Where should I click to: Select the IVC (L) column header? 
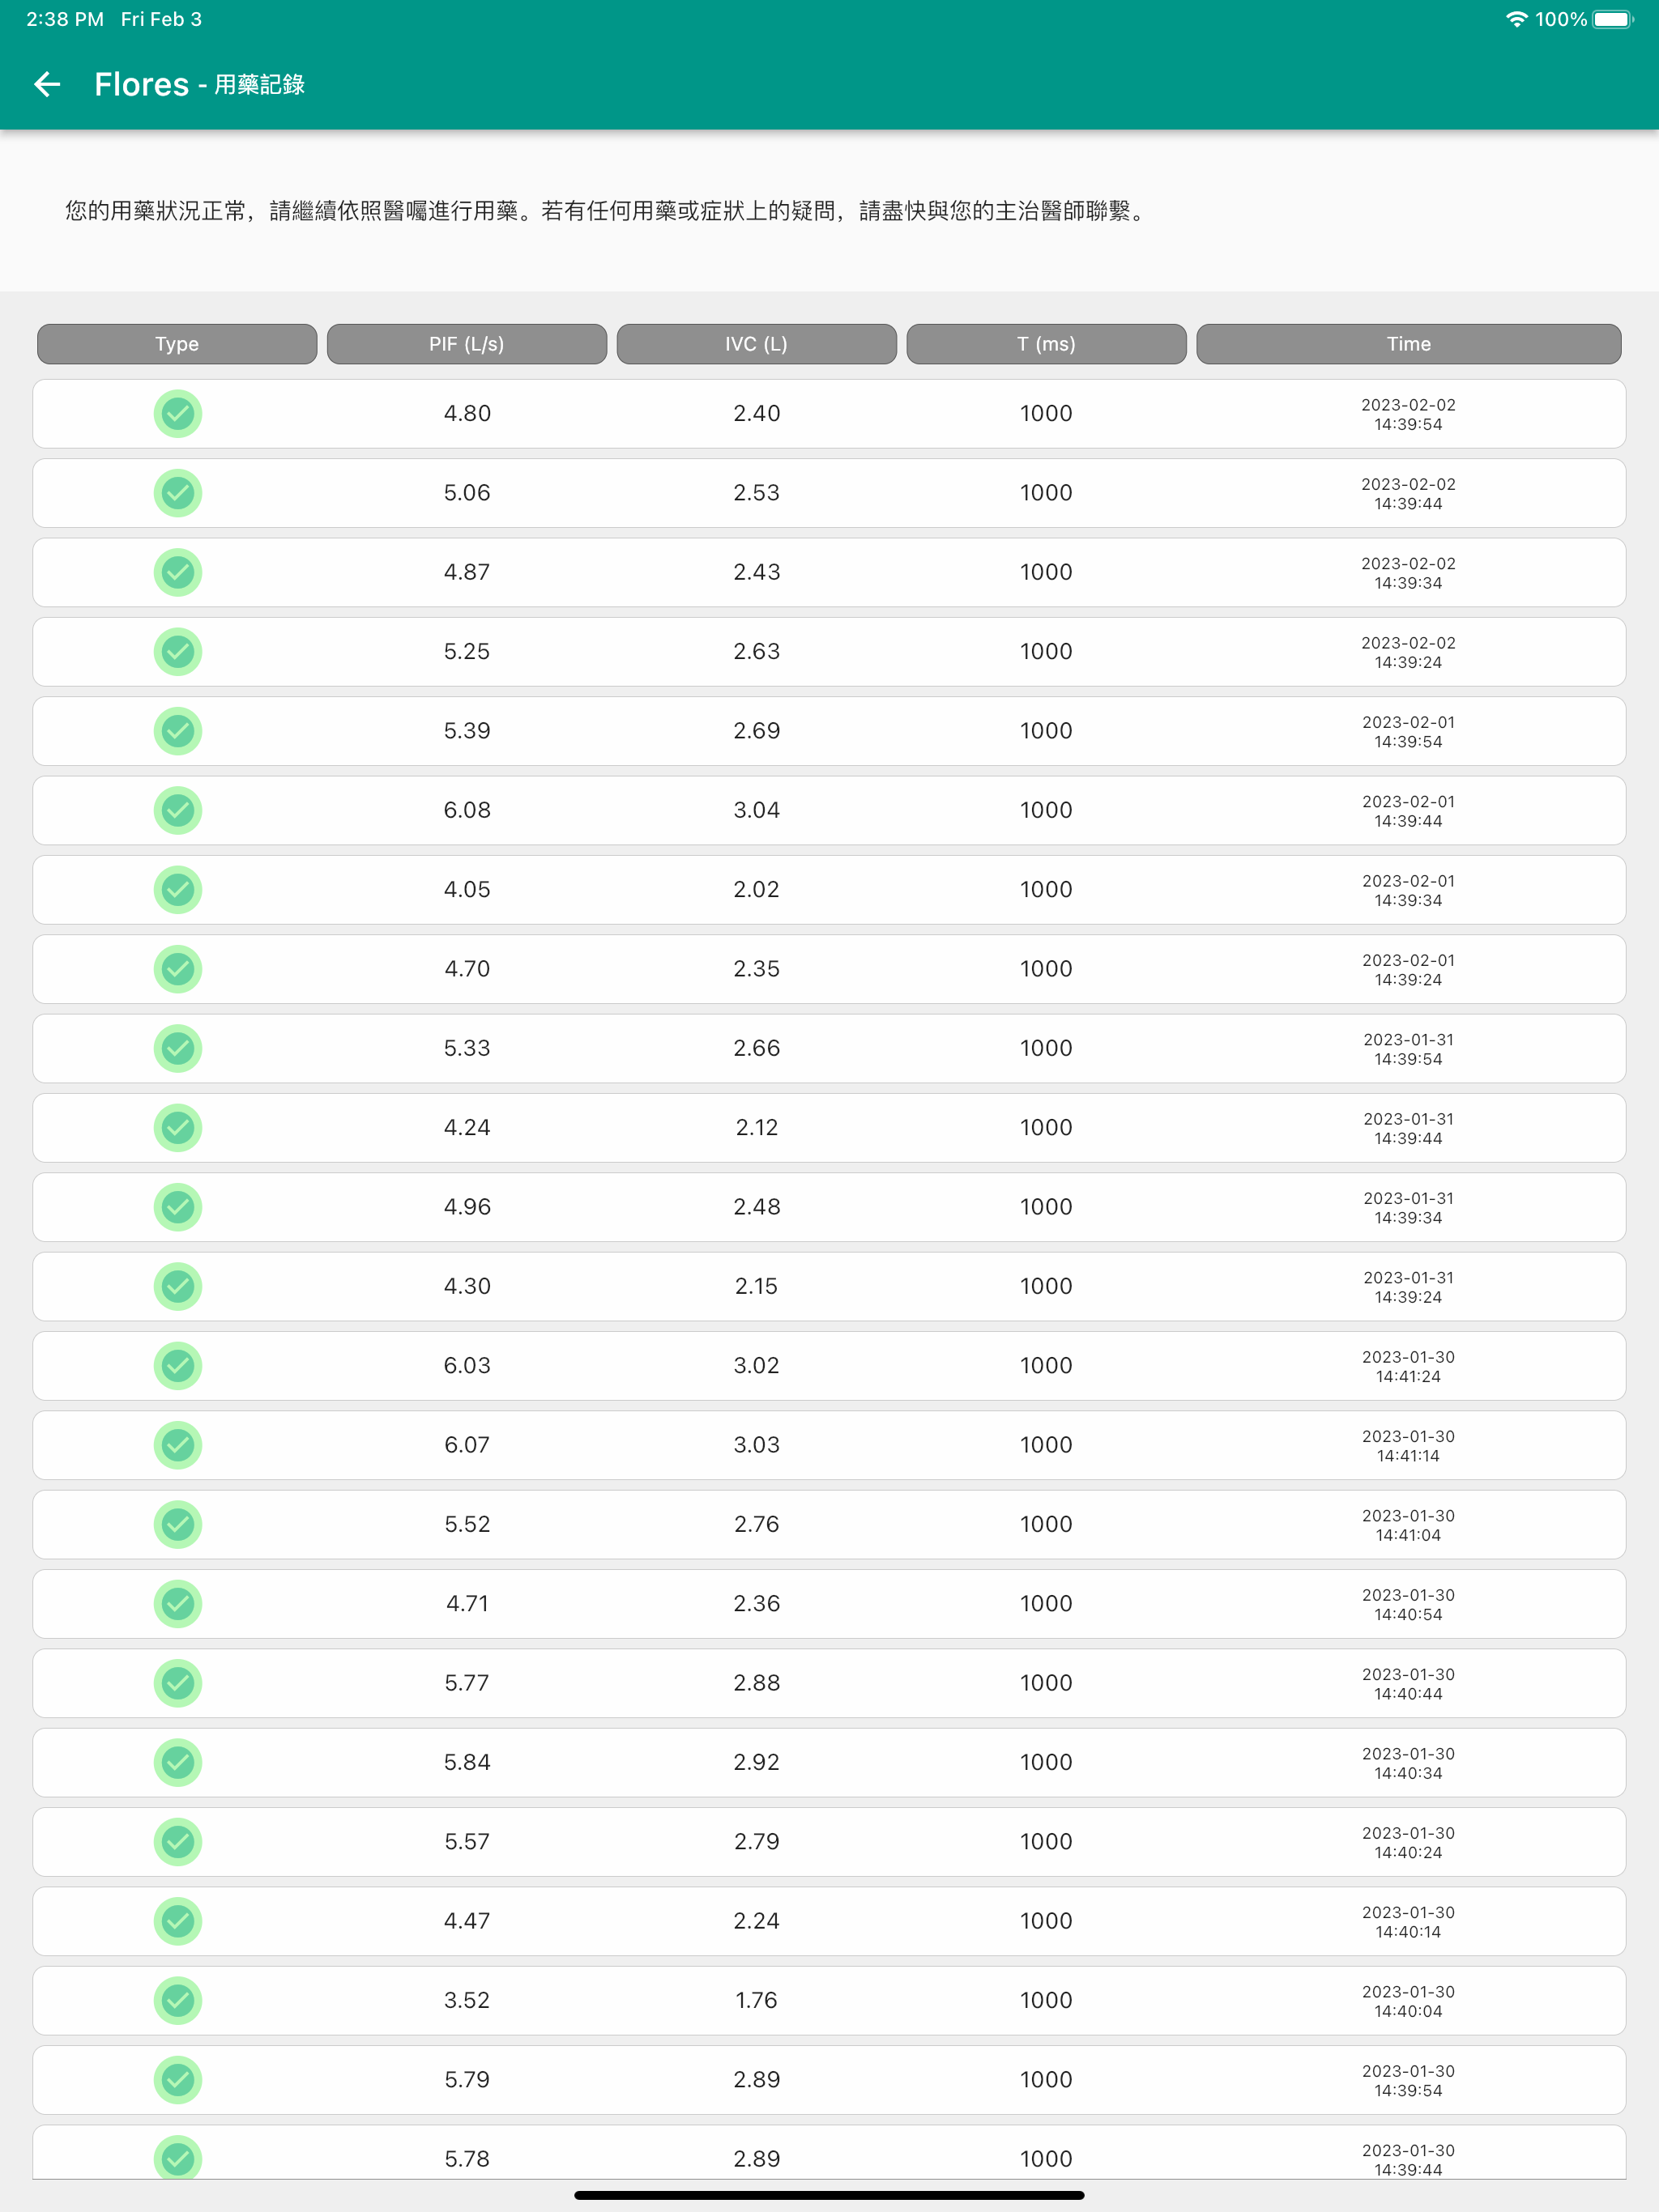coord(757,344)
